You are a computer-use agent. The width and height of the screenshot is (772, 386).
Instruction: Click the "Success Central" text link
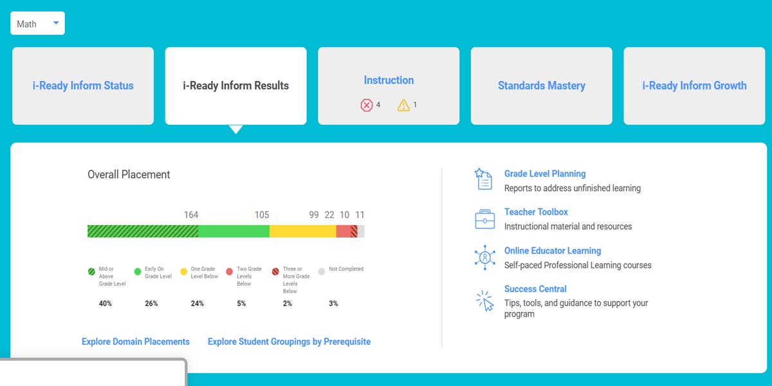click(x=535, y=289)
